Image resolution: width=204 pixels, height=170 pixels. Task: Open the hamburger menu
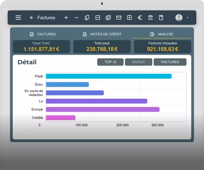click(18, 18)
